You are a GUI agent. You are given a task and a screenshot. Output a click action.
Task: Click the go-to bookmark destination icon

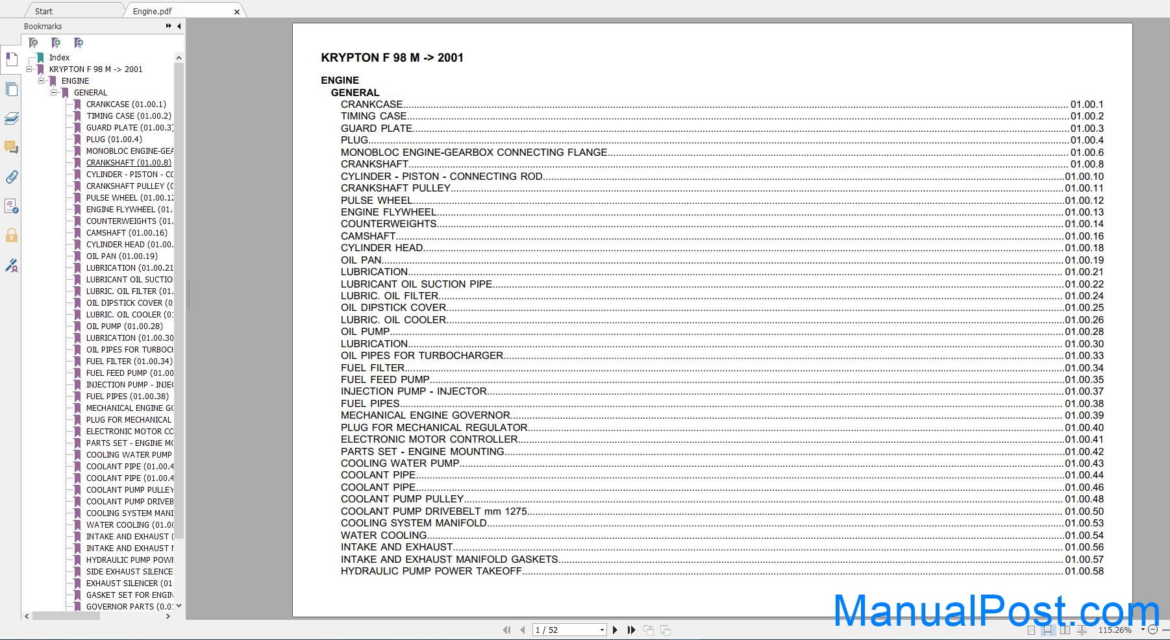(79, 43)
